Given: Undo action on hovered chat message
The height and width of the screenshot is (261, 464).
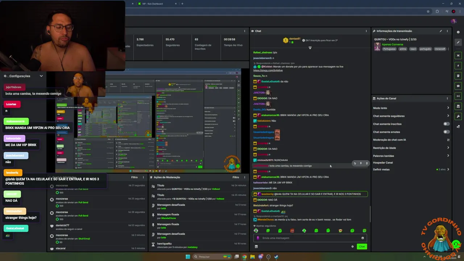Looking at the screenshot, I should [x=355, y=163].
